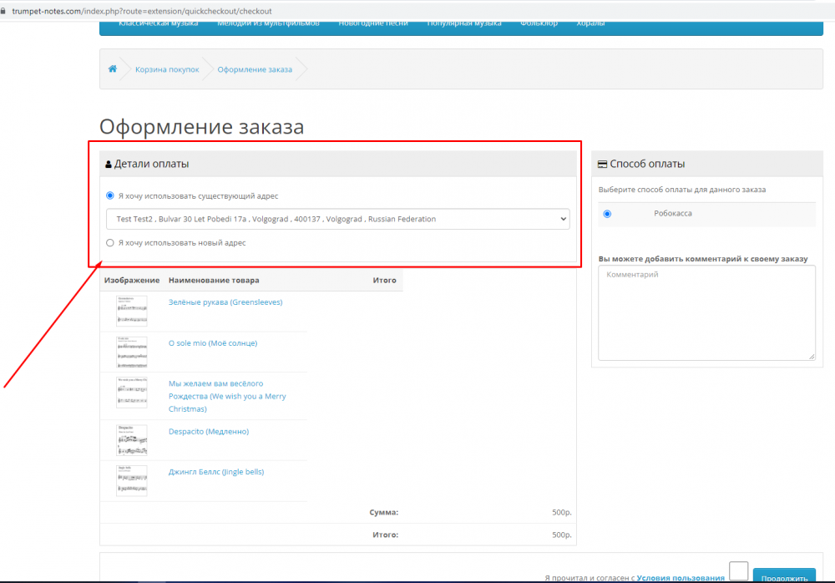
Task: Click the lock icon in address bar
Action: pyautogui.click(x=3, y=11)
